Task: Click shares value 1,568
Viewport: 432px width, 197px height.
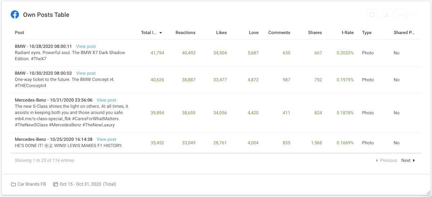Action: pos(316,143)
